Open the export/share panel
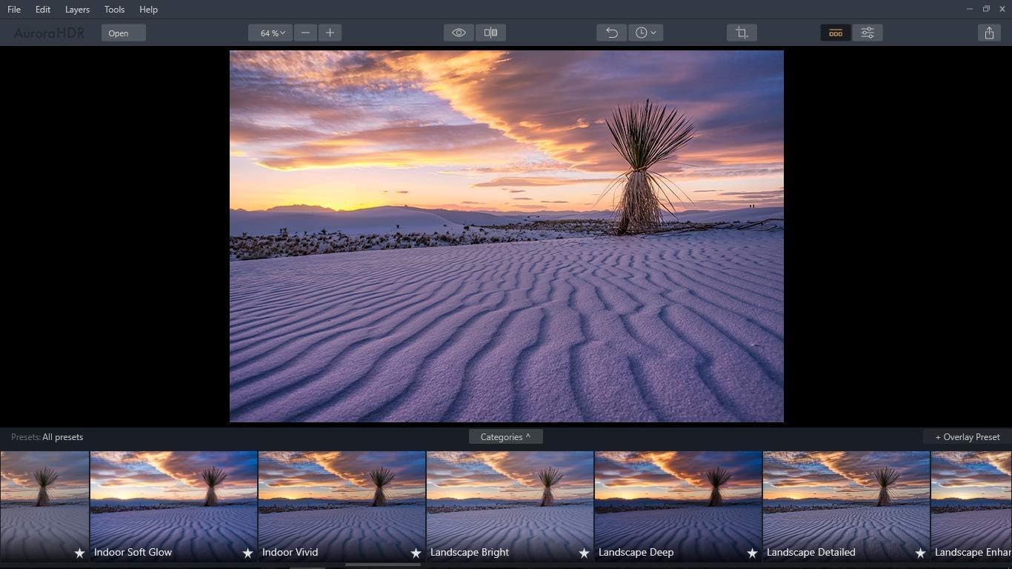 989,32
